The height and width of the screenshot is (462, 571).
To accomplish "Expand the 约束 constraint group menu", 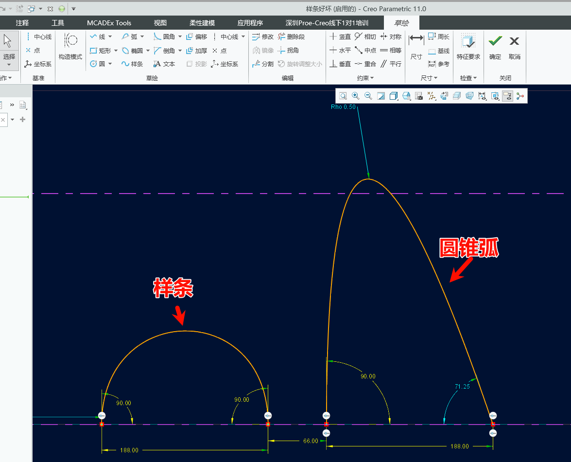I will pos(365,78).
